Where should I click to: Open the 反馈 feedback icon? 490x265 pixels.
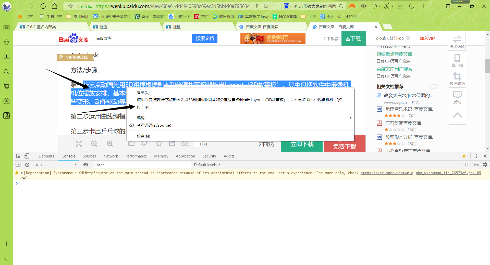pos(457,97)
